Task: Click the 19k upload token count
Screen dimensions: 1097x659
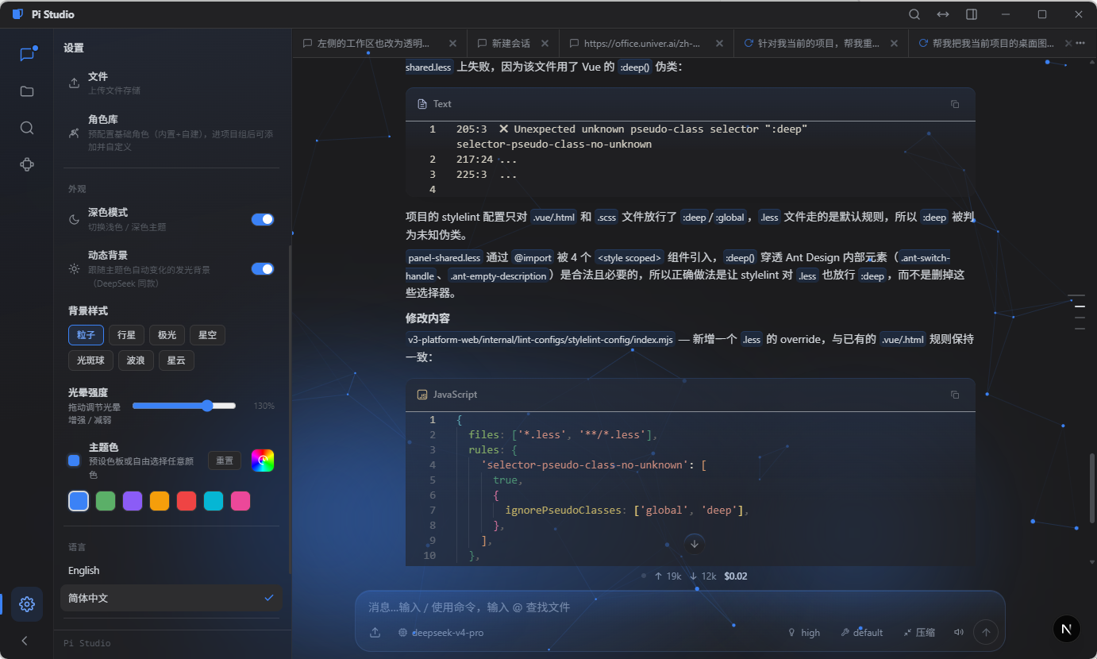Action: tap(668, 576)
